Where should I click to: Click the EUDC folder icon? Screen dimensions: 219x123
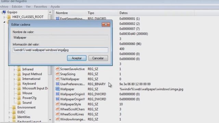[x=14, y=112]
